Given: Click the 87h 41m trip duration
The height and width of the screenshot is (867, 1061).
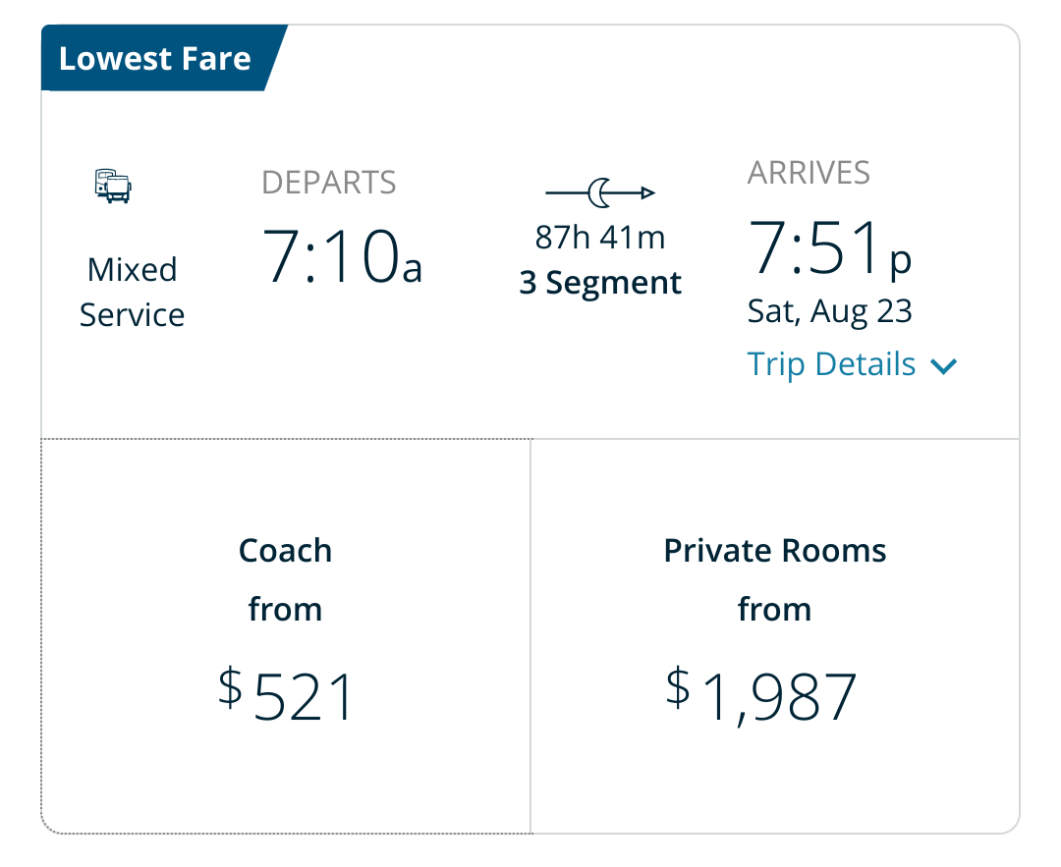Looking at the screenshot, I should point(600,238).
